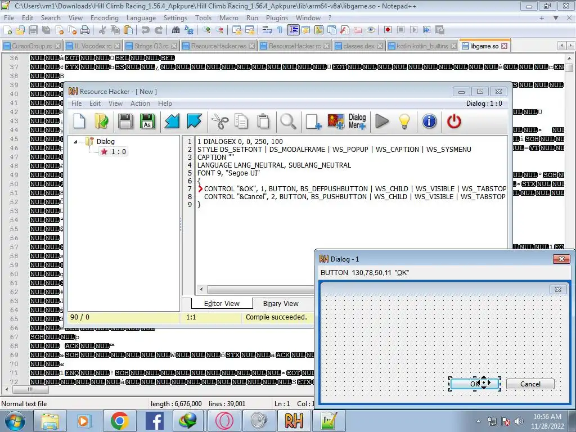Open the Windows Start button

coord(15,421)
